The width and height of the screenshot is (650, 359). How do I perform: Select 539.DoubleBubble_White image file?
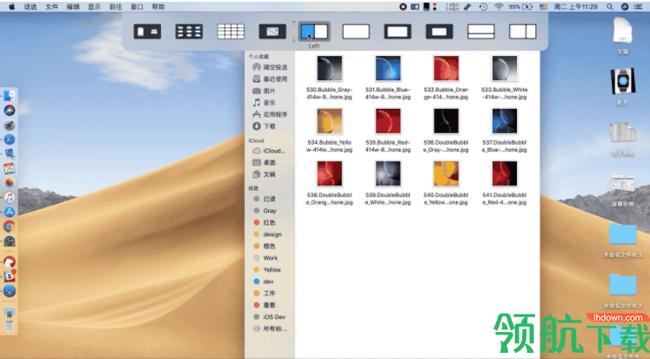[388, 173]
